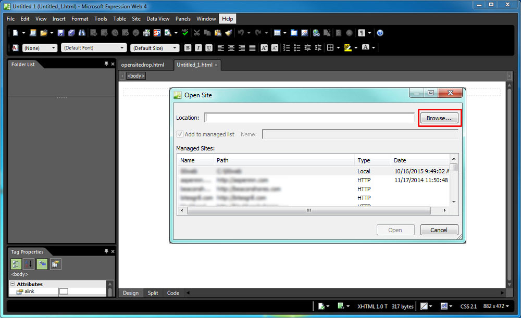Toggle Show Categorized List in Tag Properties
Image resolution: width=521 pixels, height=318 pixels.
coord(16,264)
